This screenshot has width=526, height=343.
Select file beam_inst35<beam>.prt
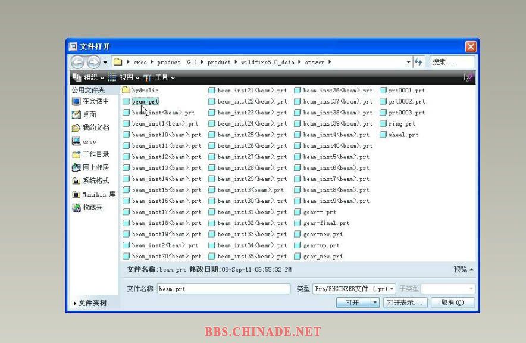click(248, 257)
